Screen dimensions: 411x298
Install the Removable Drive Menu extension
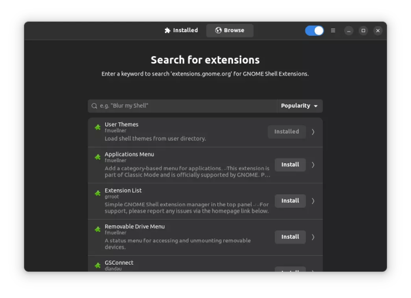(290, 237)
